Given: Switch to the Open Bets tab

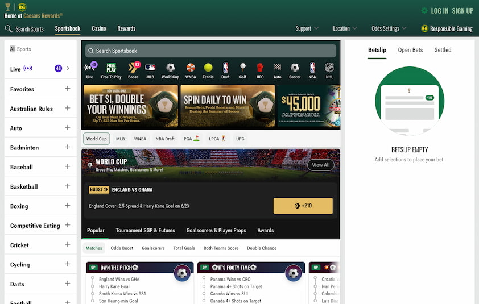Looking at the screenshot, I should tap(410, 50).
